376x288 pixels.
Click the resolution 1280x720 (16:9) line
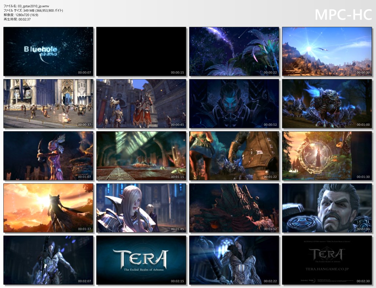(x=21, y=15)
